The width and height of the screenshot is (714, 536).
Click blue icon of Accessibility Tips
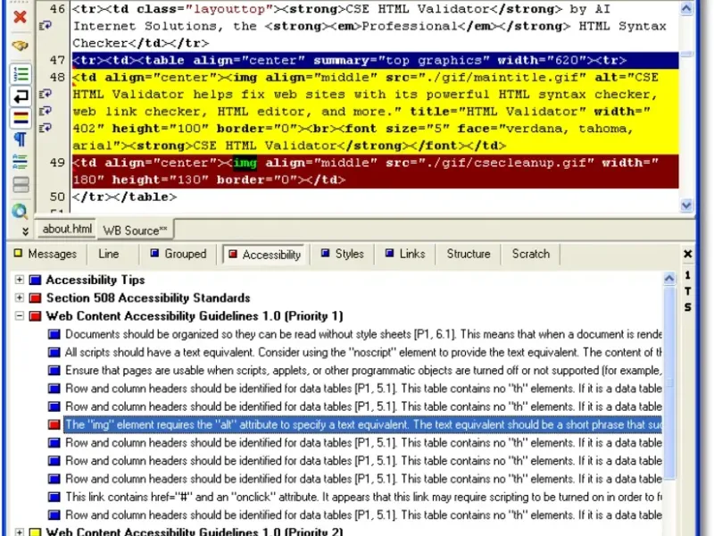tap(35, 280)
